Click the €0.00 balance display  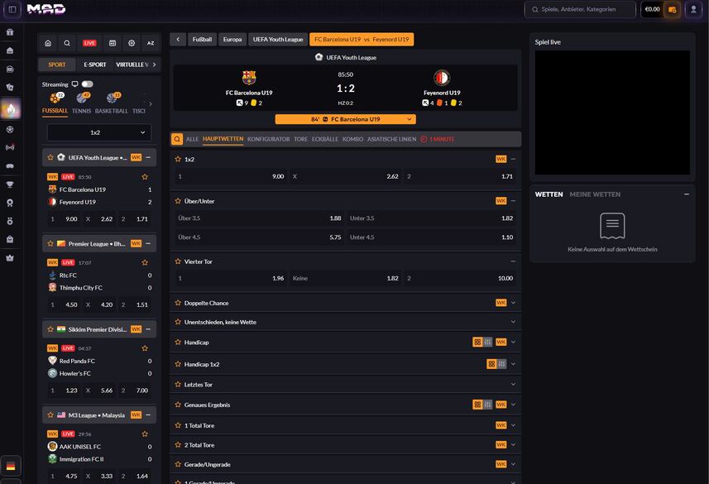pos(652,9)
